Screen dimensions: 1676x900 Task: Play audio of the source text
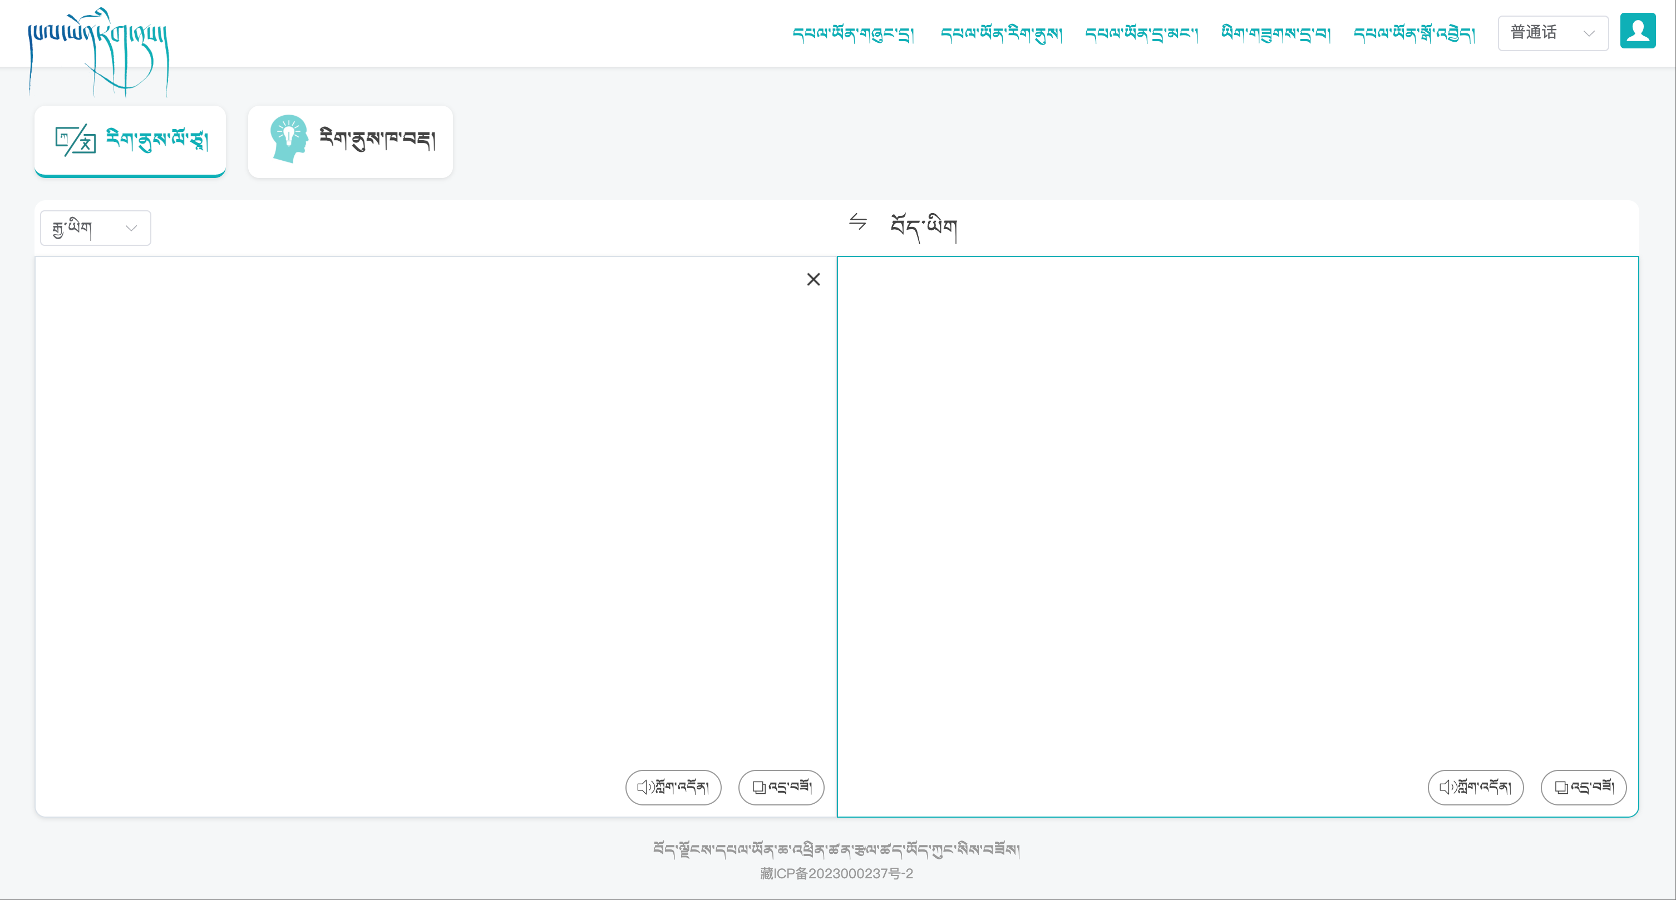coord(673,787)
